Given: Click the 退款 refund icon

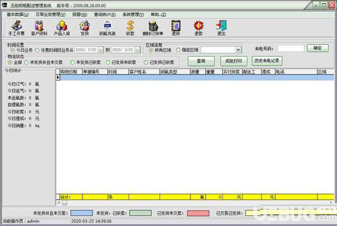Looking at the screenshot, I should (198, 28).
